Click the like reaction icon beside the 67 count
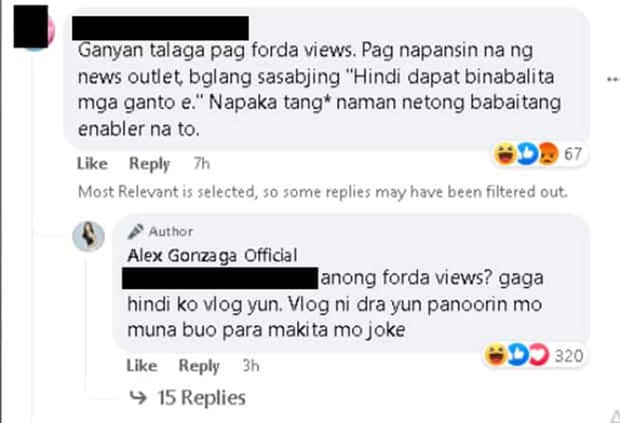This screenshot has width=620, height=423. (528, 154)
